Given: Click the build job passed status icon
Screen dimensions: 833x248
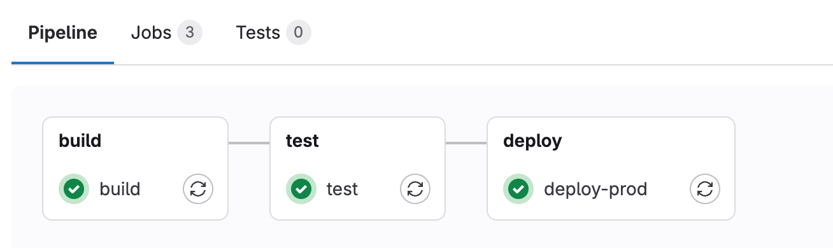Looking at the screenshot, I should coord(74,189).
